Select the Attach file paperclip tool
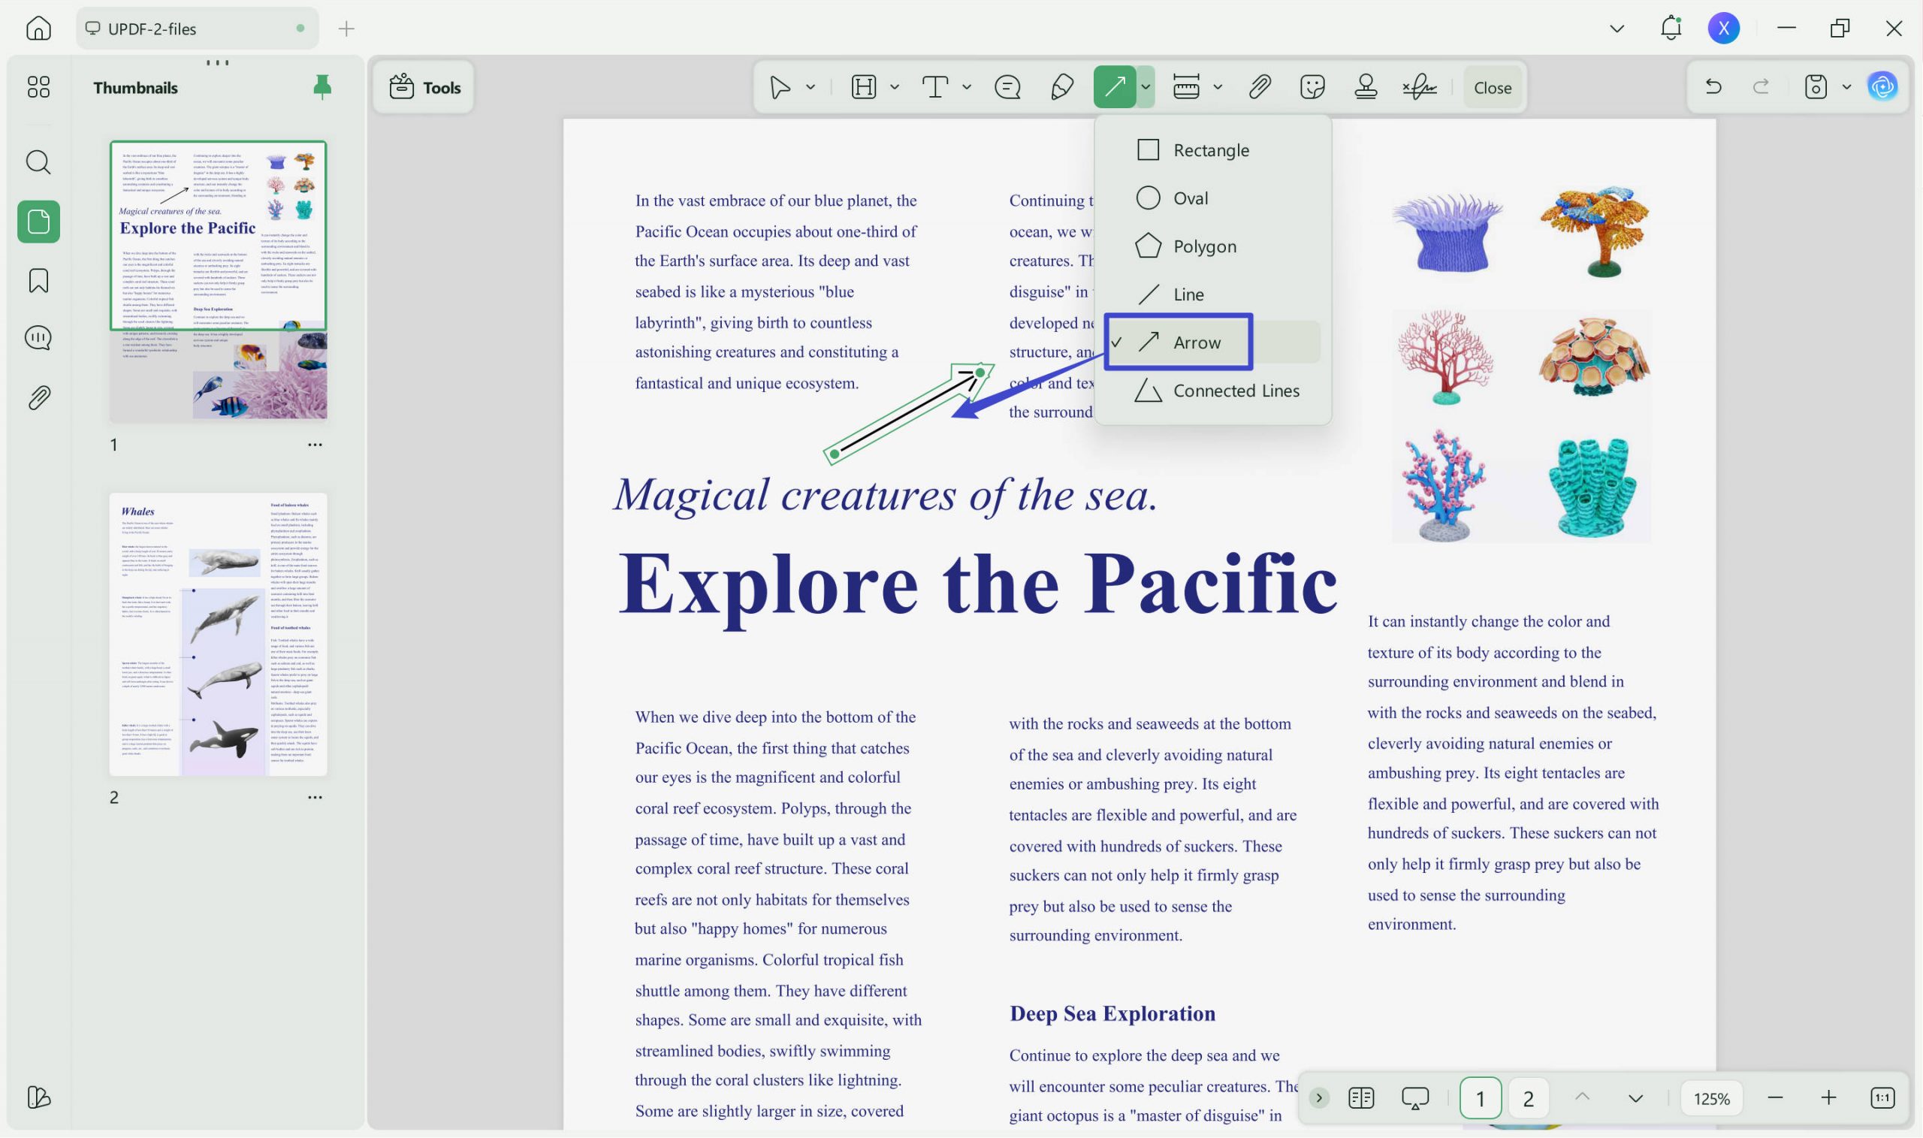Image resolution: width=1923 pixels, height=1138 pixels. click(1260, 87)
